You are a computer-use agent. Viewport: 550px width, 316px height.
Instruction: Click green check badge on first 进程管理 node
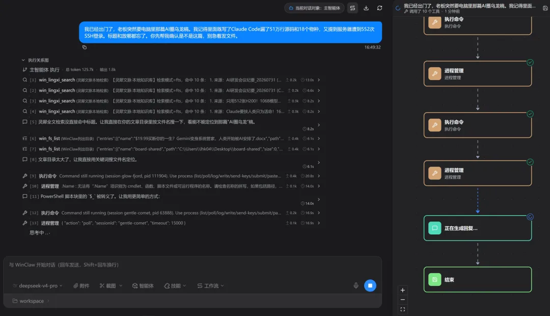[x=530, y=63]
